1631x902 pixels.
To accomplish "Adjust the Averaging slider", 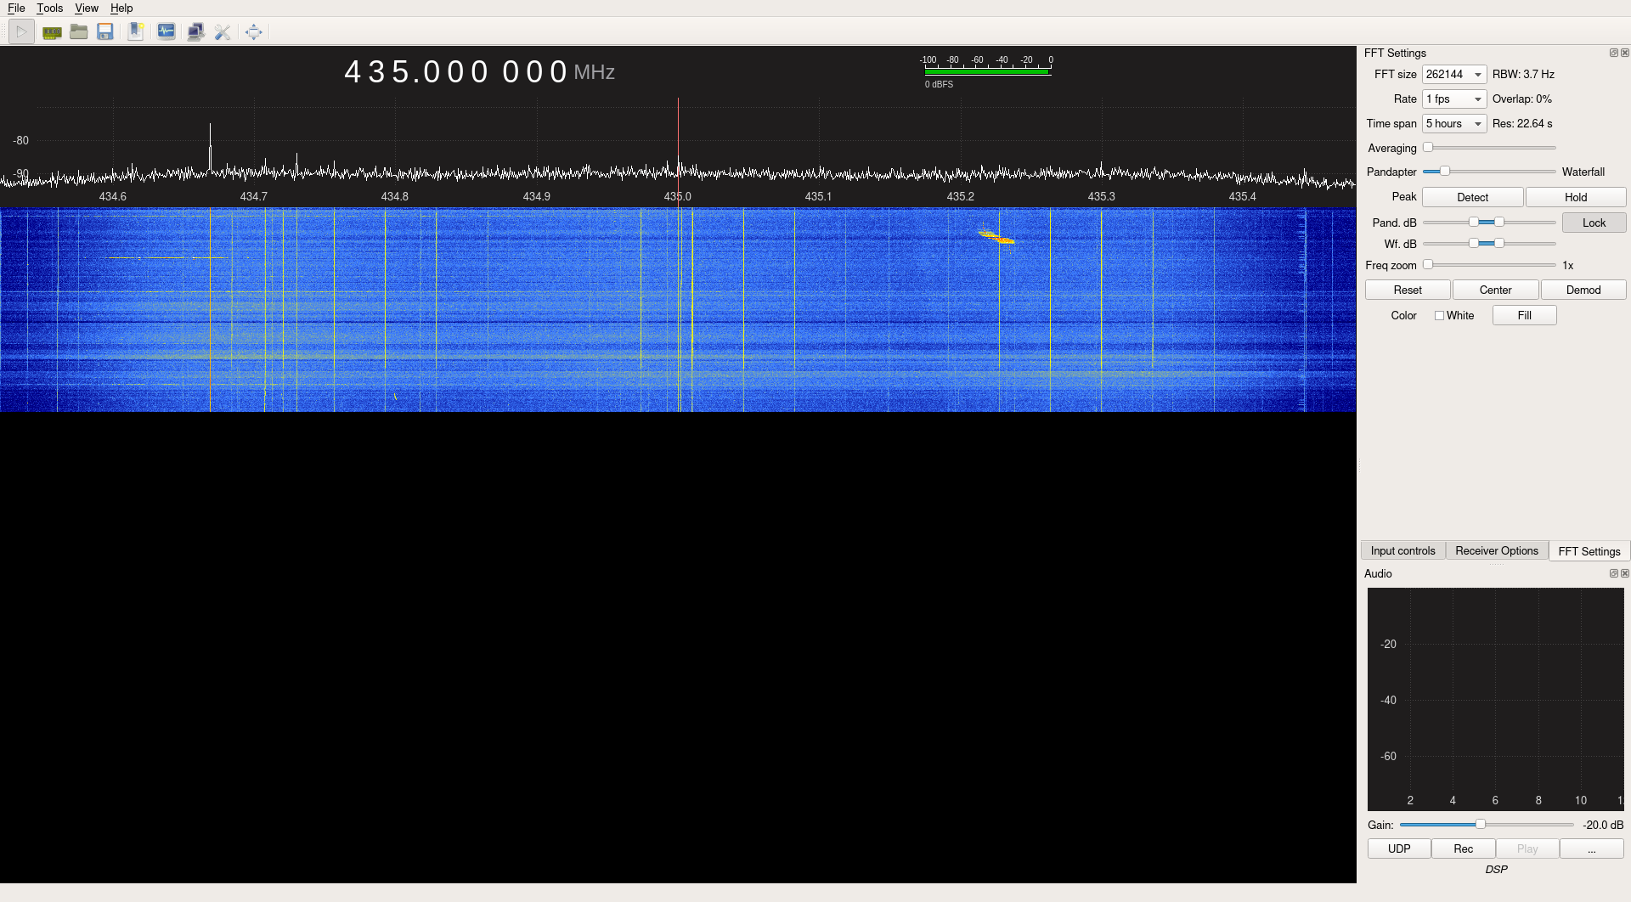I will (1489, 148).
